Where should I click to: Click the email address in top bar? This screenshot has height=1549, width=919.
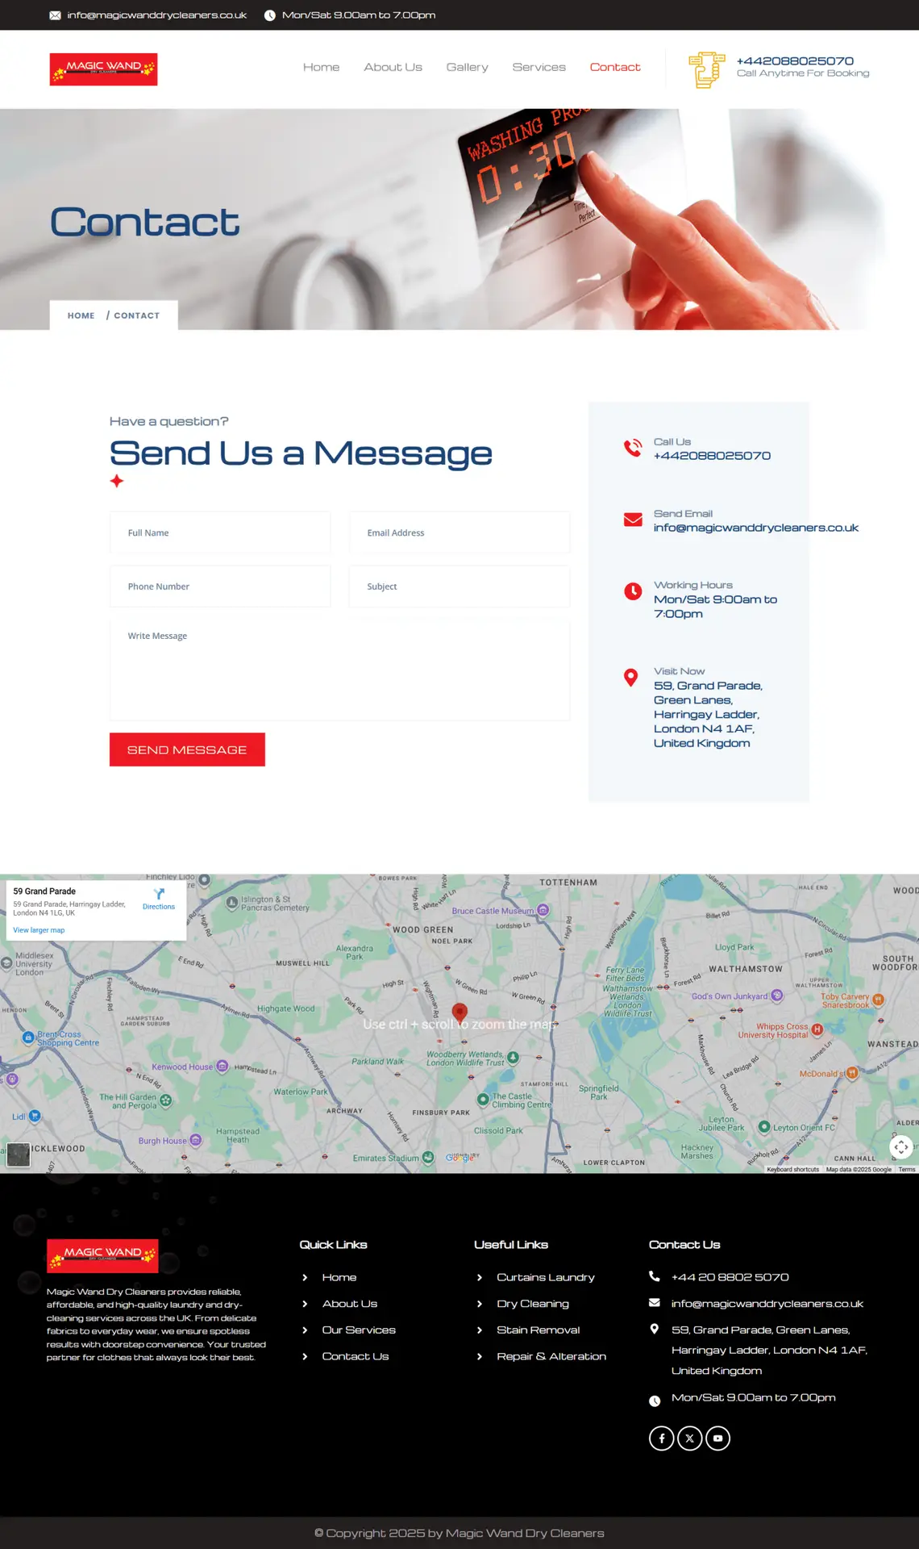click(x=156, y=15)
